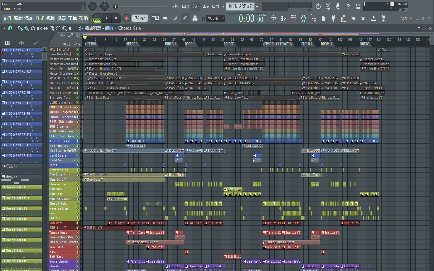
Task: Open the plugin database plug icon
Action: point(333,18)
